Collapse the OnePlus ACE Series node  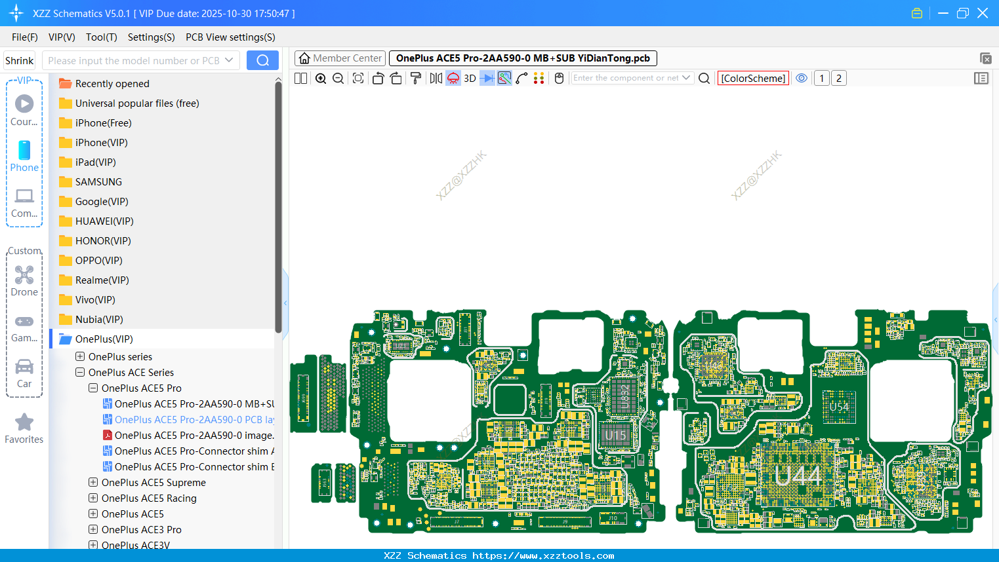pos(80,372)
